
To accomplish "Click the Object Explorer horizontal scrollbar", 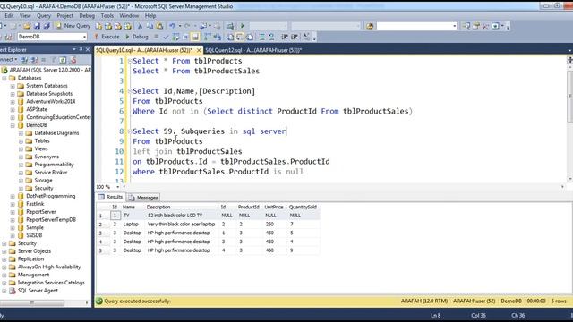I will point(44,302).
